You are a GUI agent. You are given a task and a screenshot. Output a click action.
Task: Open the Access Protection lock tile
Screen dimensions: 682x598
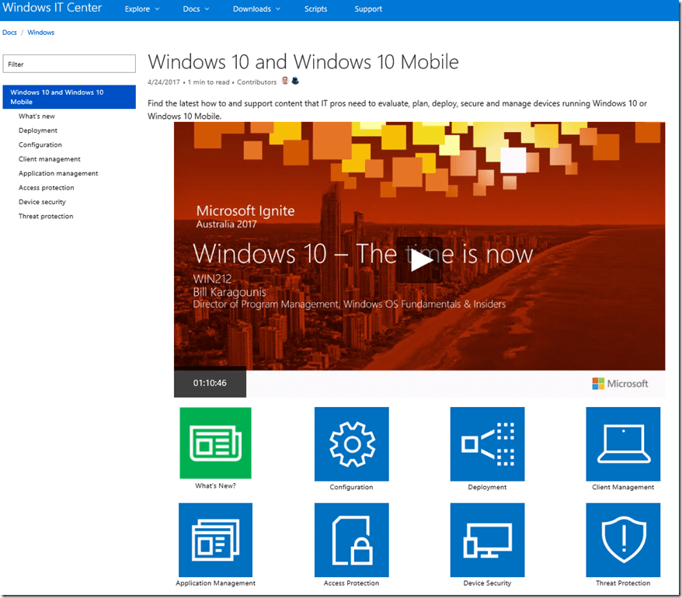[351, 539]
